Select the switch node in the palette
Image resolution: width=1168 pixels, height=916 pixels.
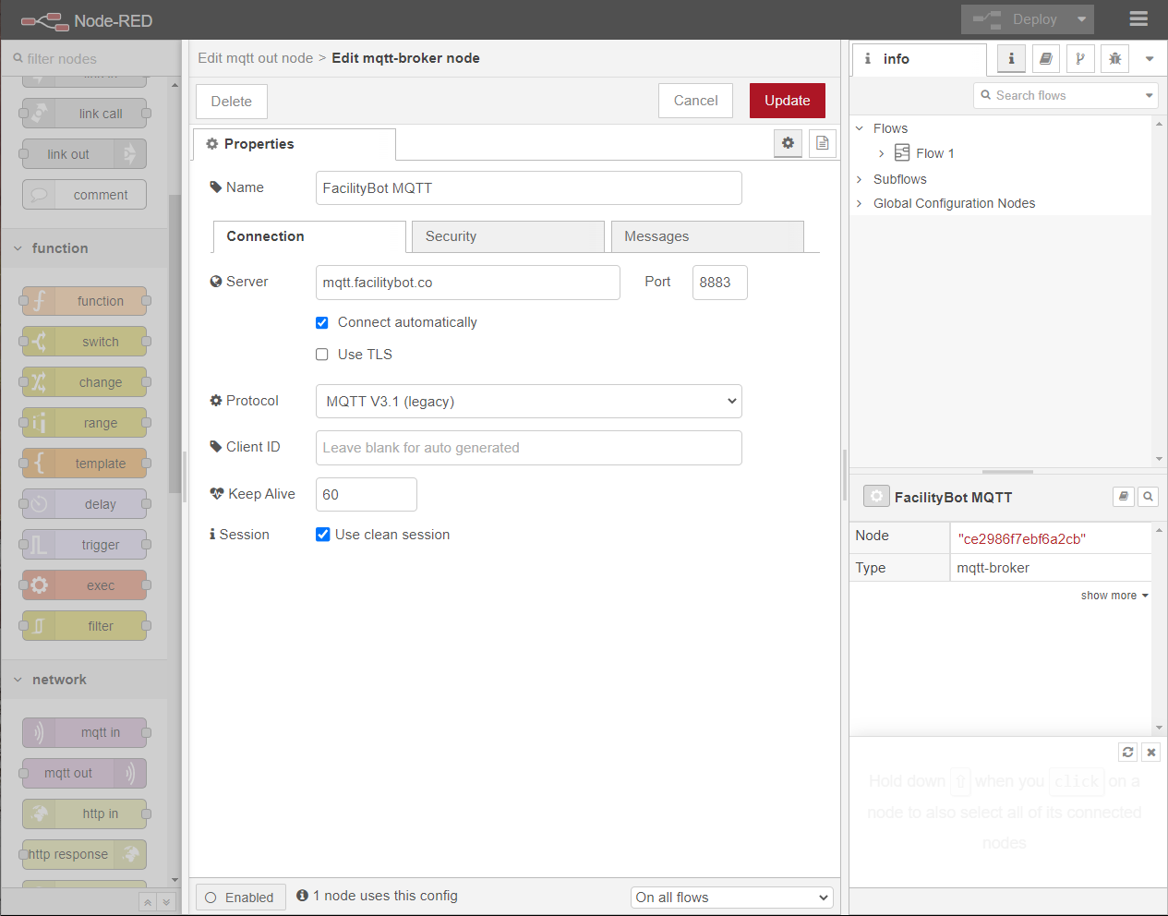[x=85, y=342]
